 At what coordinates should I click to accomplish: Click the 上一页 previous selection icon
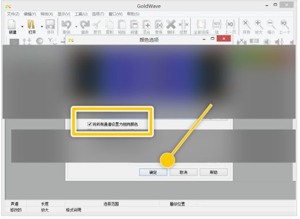(230, 25)
